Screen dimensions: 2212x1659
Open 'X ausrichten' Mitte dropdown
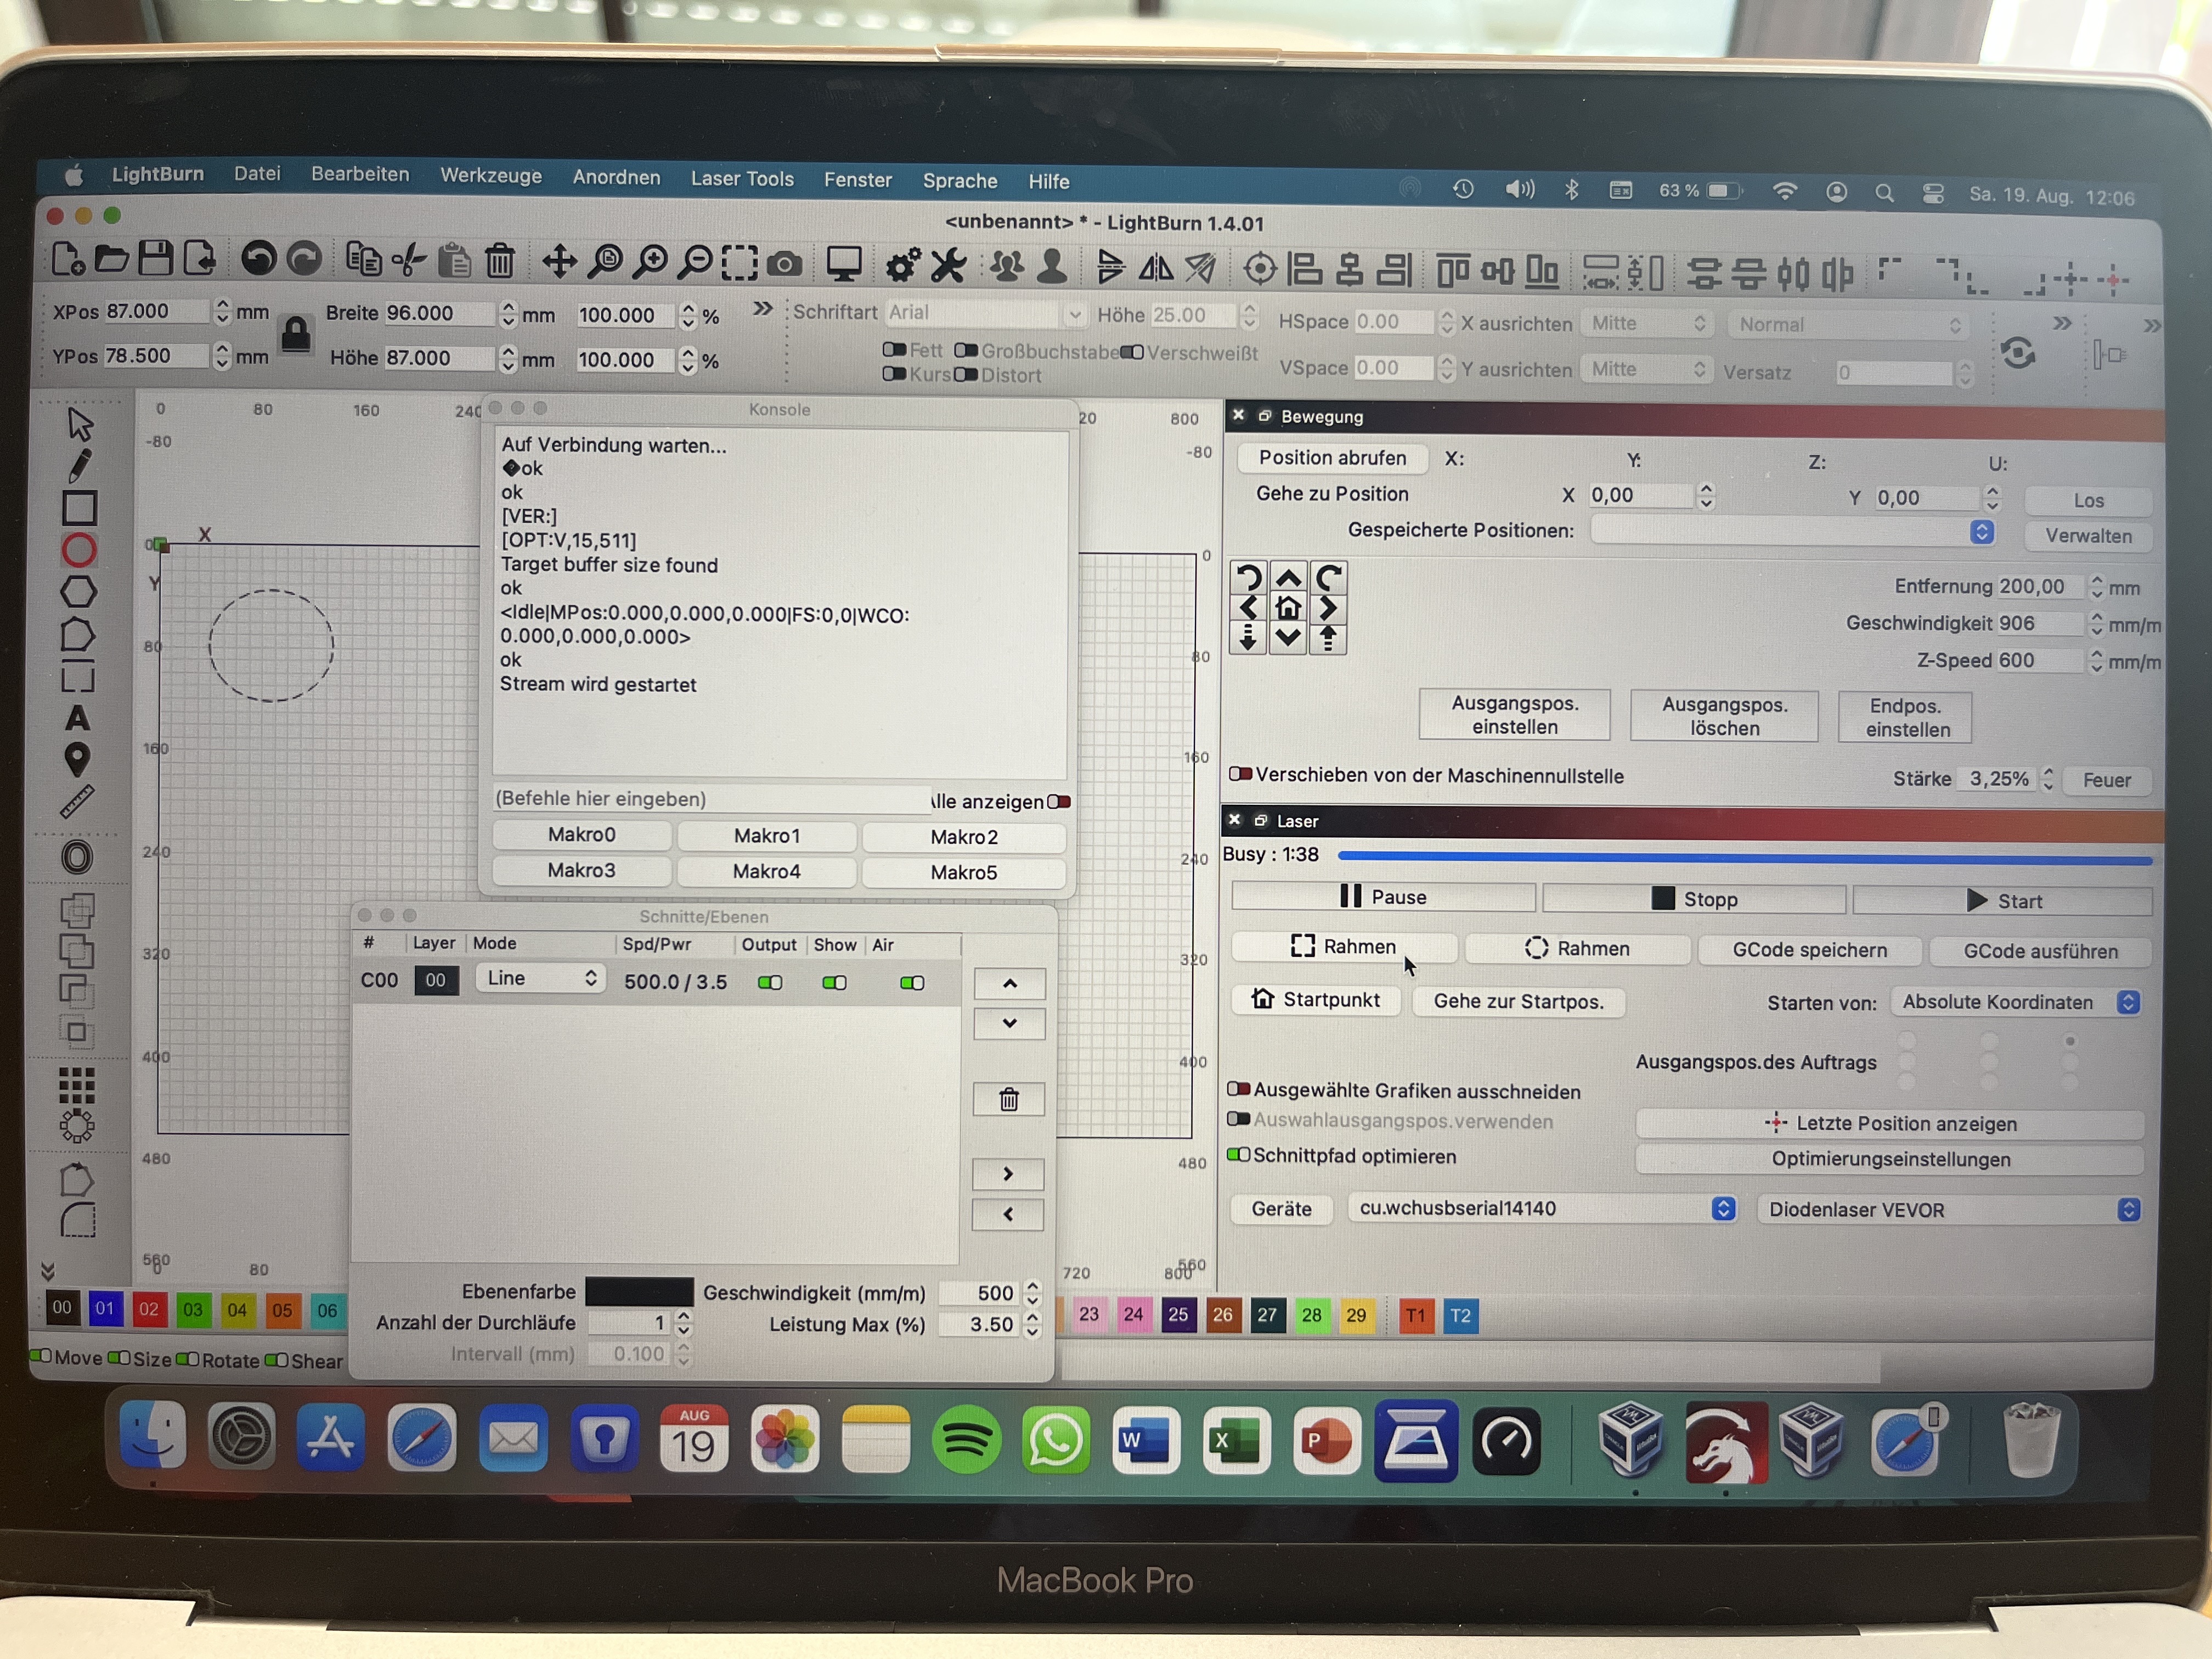[1647, 323]
